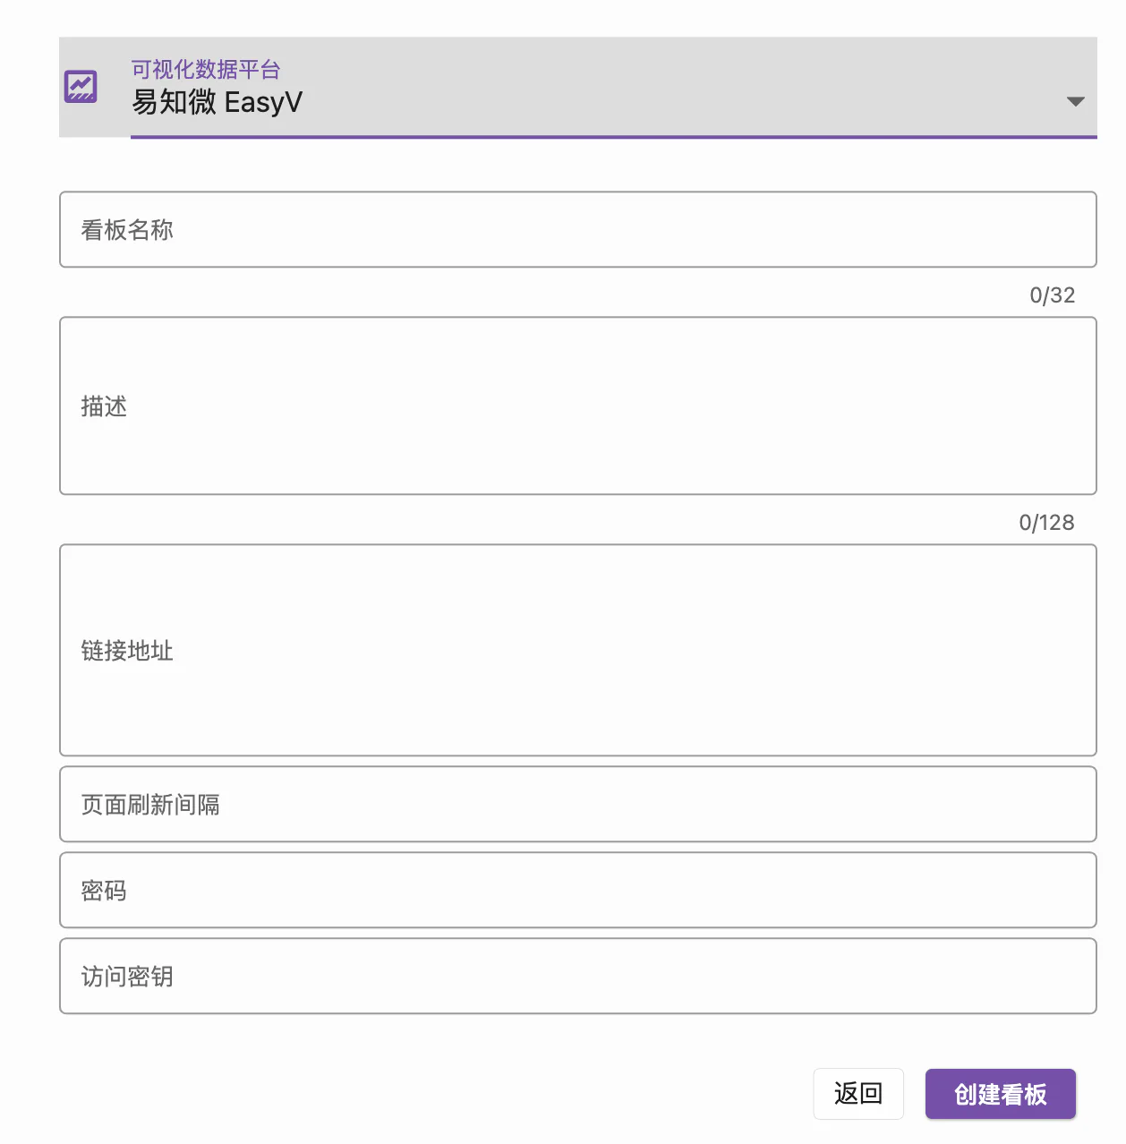Click the 访问密钥 placeholder text
The width and height of the screenshot is (1126, 1144).
tap(127, 977)
